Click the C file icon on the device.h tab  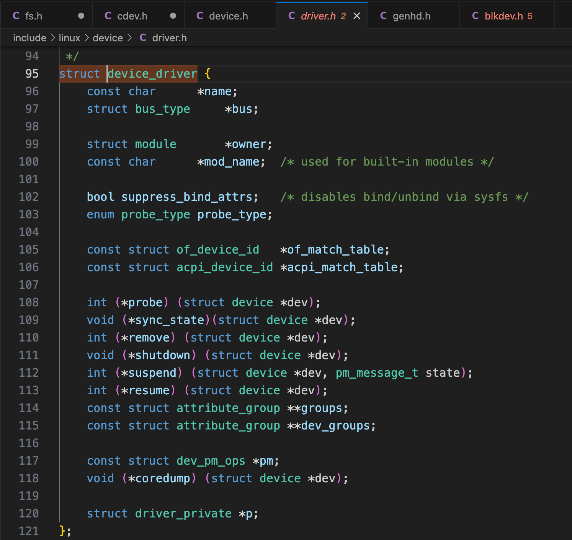(200, 16)
